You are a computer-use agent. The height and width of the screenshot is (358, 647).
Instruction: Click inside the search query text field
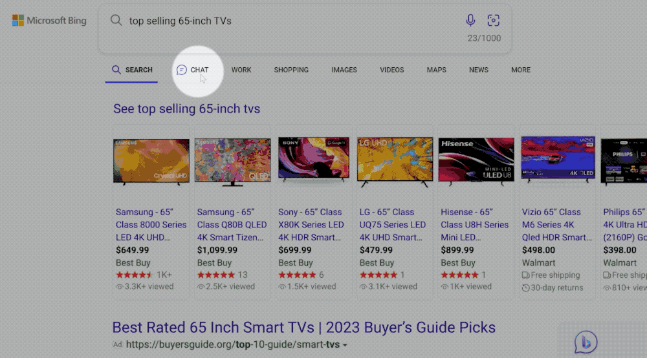click(285, 21)
